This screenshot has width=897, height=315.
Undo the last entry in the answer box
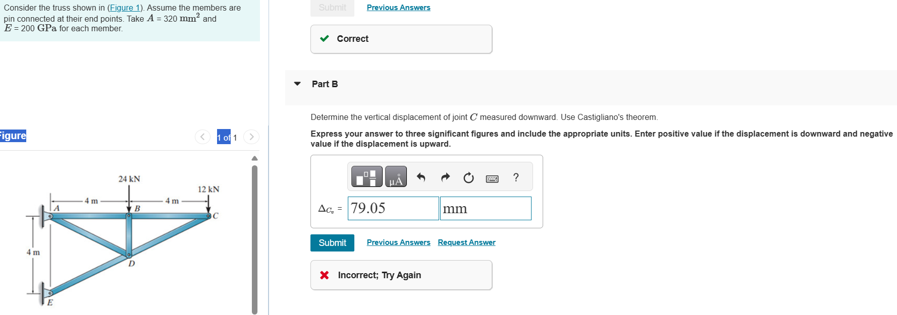pos(421,177)
